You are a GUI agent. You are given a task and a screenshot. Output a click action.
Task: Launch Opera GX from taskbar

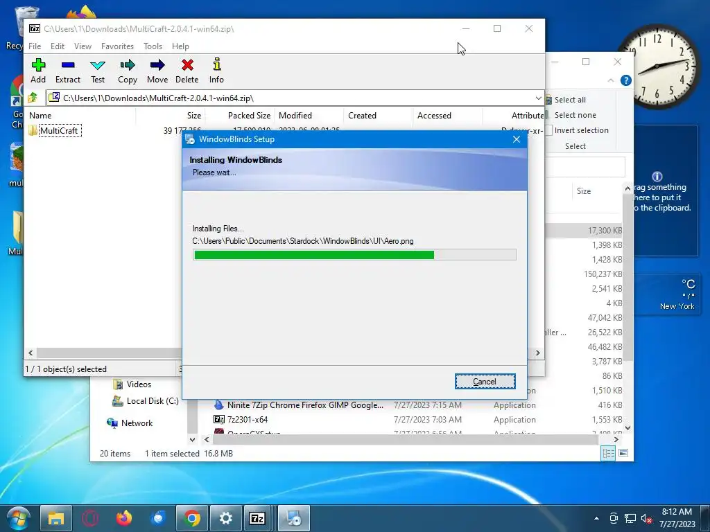click(89, 518)
